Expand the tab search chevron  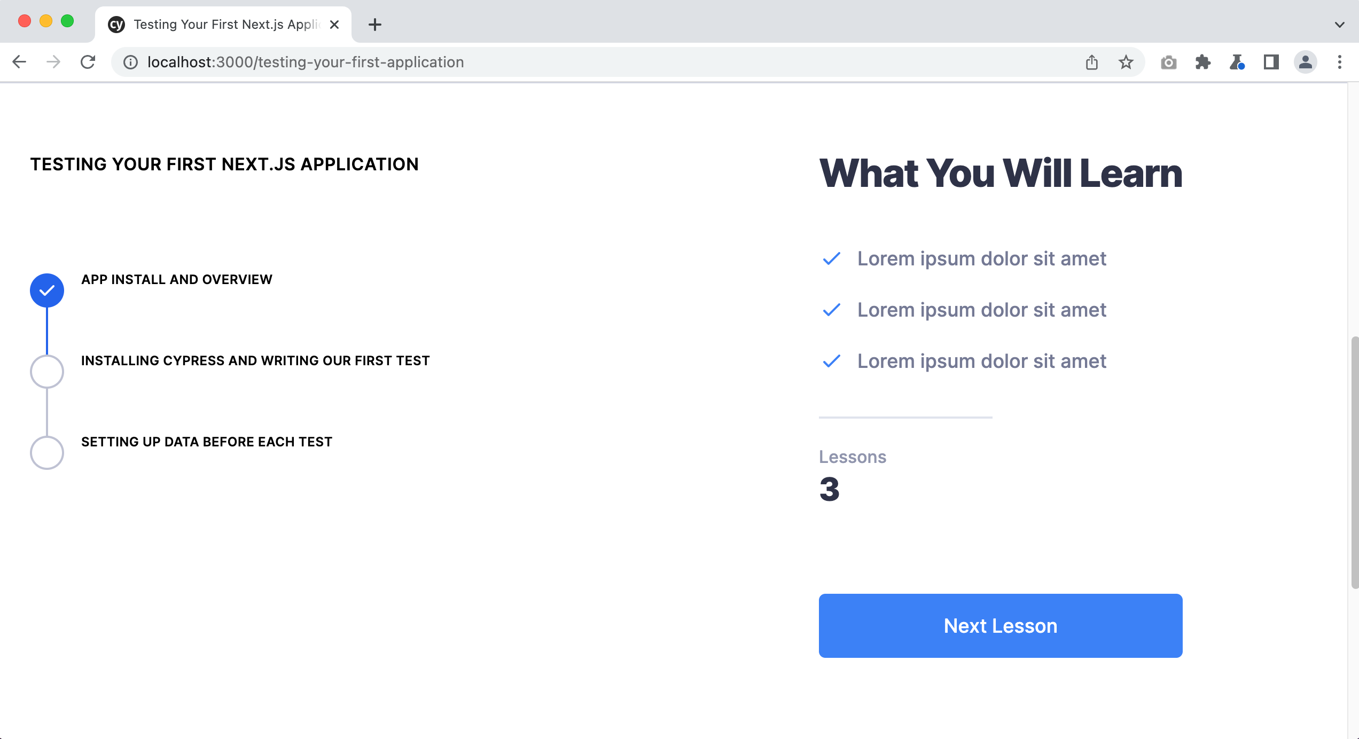(x=1339, y=25)
